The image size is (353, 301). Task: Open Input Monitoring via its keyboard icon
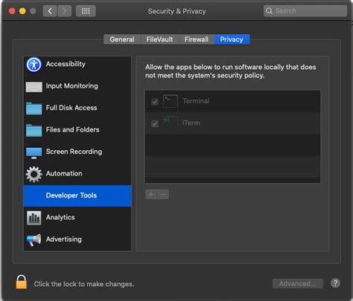[34, 87]
